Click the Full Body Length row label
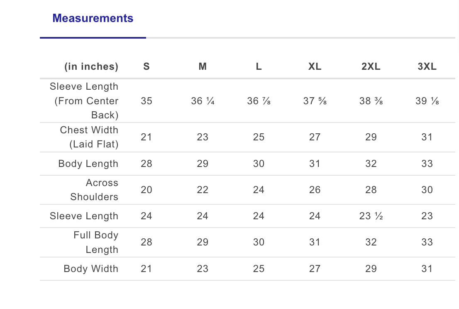The width and height of the screenshot is (459, 309). point(96,242)
